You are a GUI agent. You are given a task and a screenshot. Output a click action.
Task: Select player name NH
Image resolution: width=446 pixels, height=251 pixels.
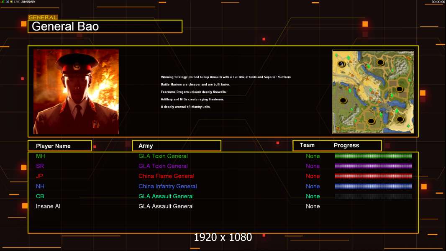pyautogui.click(x=40, y=186)
